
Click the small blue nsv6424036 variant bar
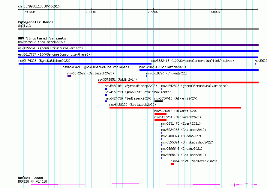pos(106,101)
